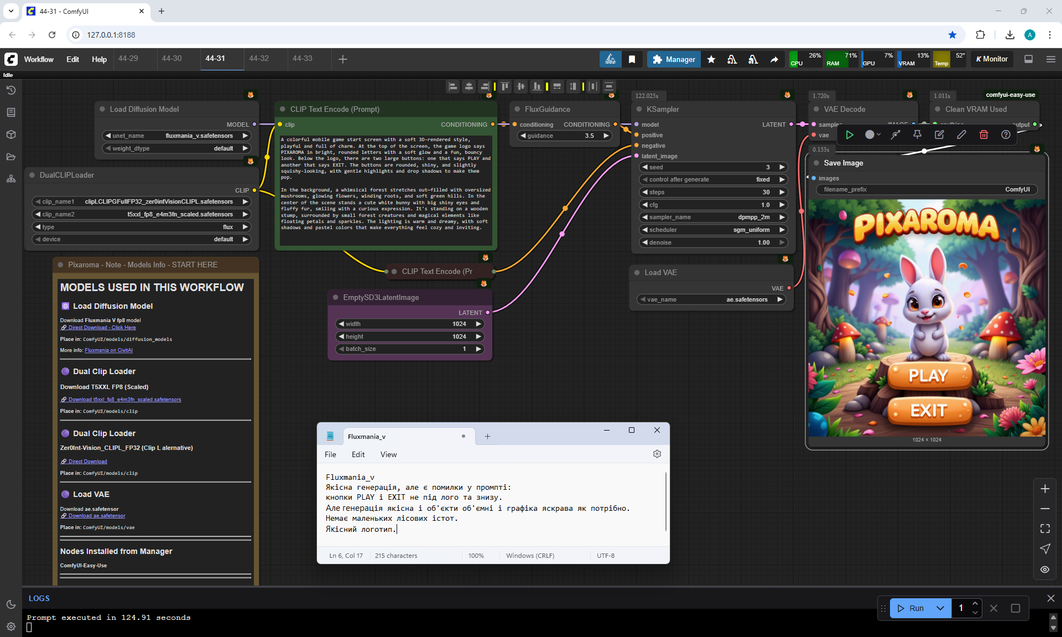Pin the selected node with pin icon
1062x637 pixels.
coord(917,134)
